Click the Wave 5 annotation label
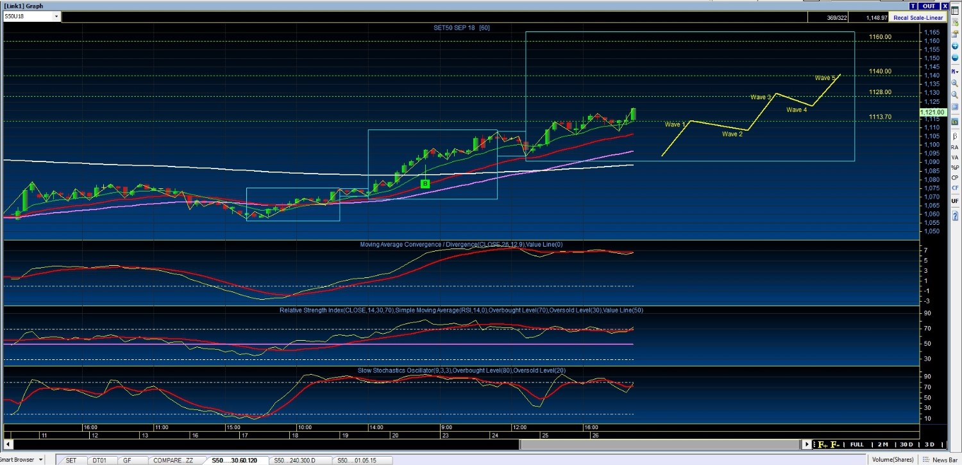962x465 pixels. click(x=825, y=78)
